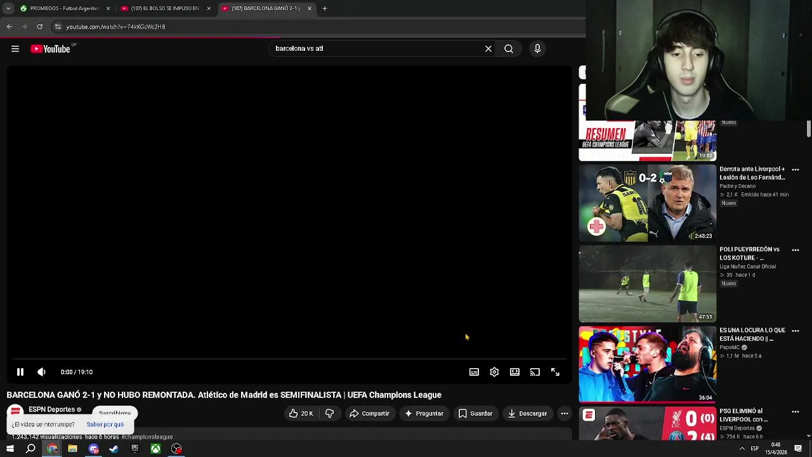The width and height of the screenshot is (812, 457).
Task: Open more actions menu beside Descargar
Action: point(564,413)
